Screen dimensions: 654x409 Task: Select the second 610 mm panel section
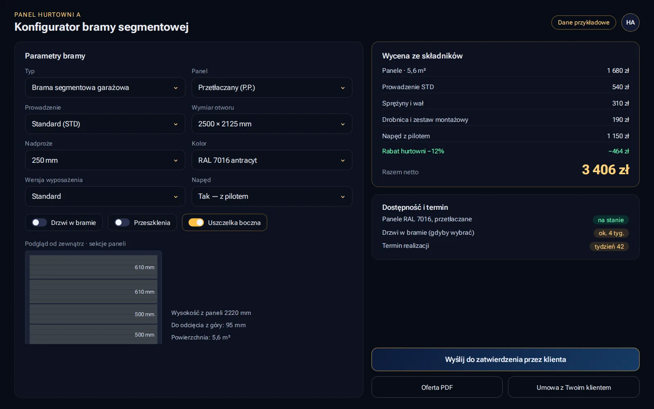point(94,291)
